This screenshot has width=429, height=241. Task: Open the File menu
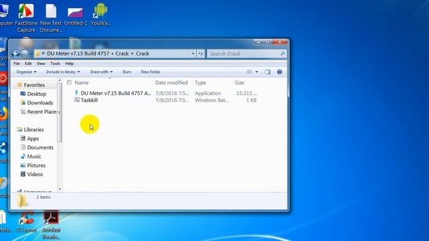coord(17,64)
